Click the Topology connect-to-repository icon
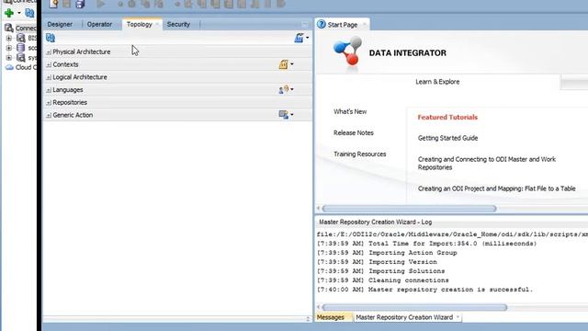This screenshot has width=588, height=331. [x=299, y=38]
